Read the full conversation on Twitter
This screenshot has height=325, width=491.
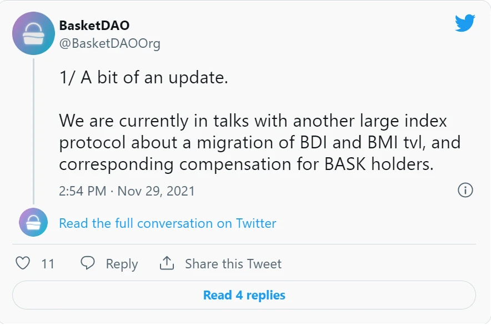pos(167,223)
